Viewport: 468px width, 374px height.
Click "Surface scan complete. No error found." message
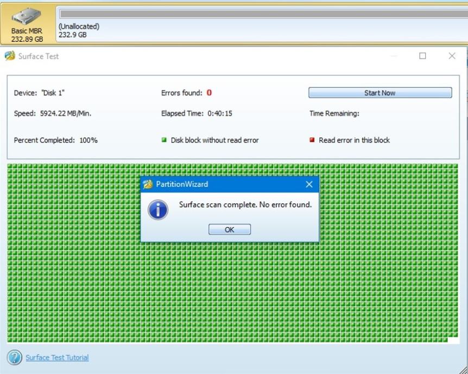click(245, 205)
